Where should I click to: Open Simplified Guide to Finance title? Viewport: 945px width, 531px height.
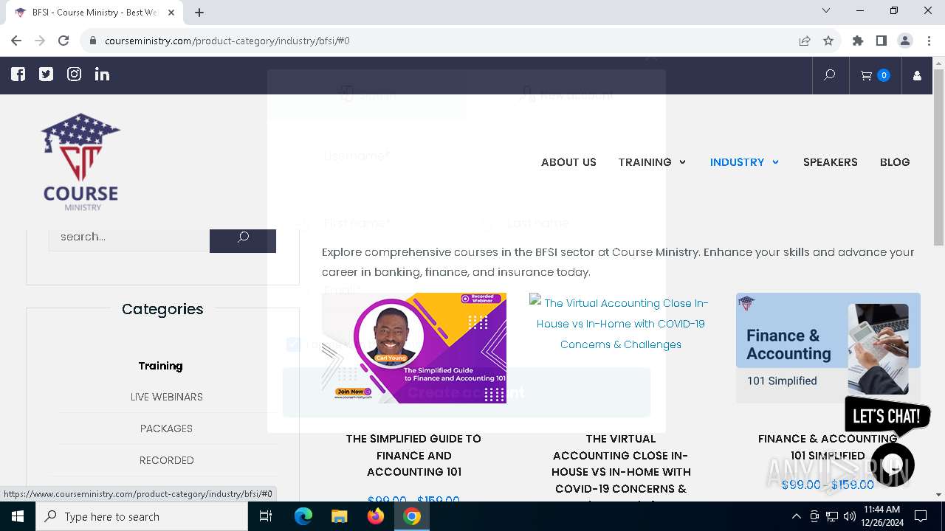coord(413,455)
